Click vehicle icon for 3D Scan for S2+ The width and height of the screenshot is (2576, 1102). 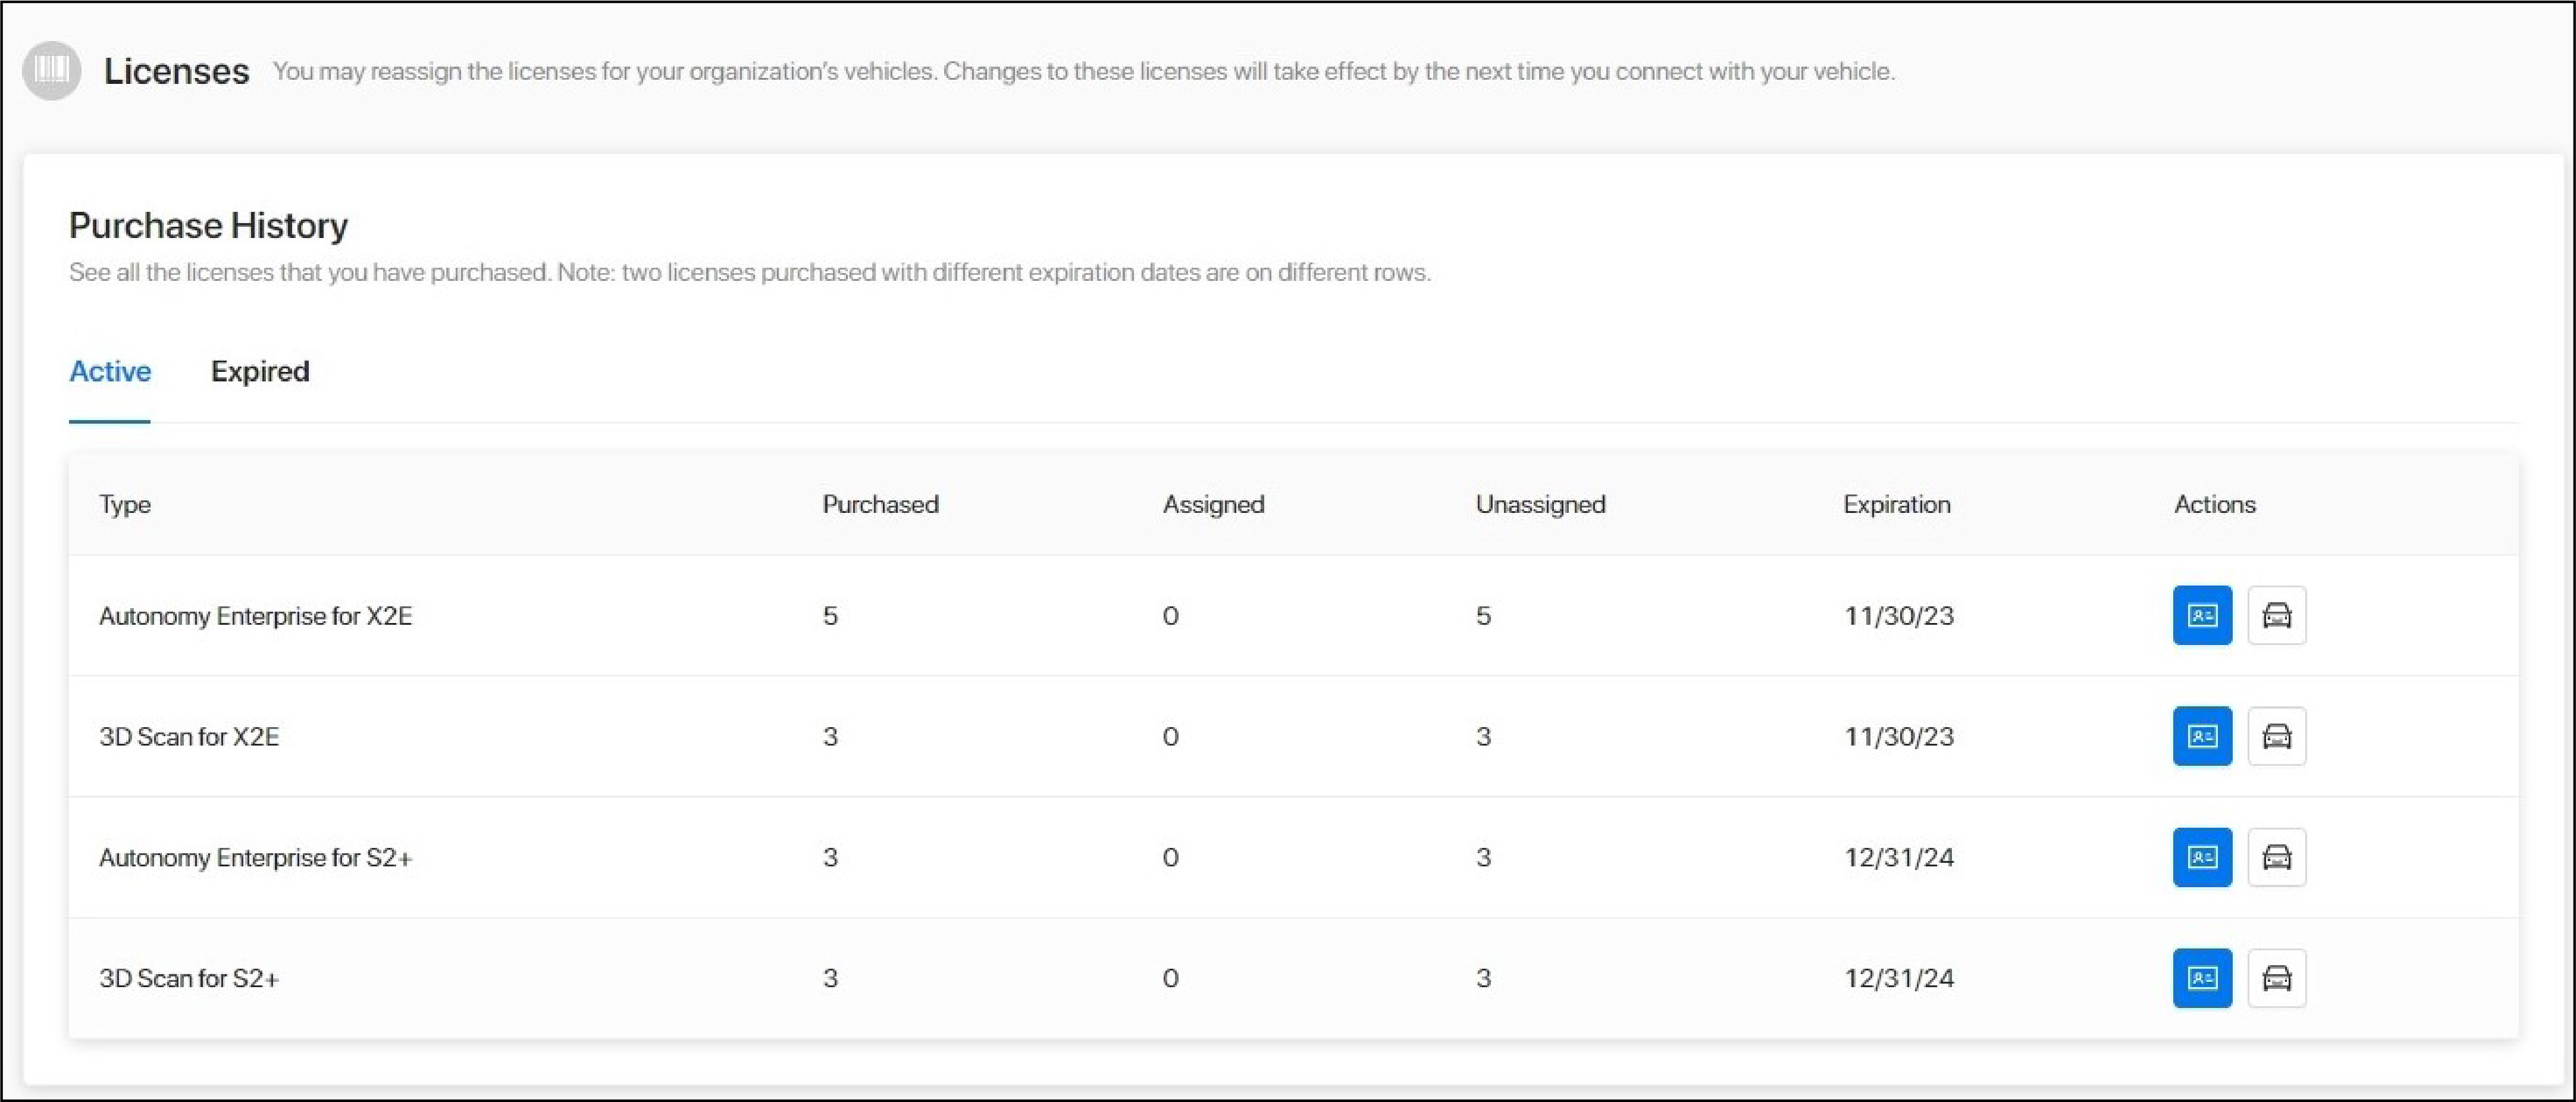[x=2277, y=978]
